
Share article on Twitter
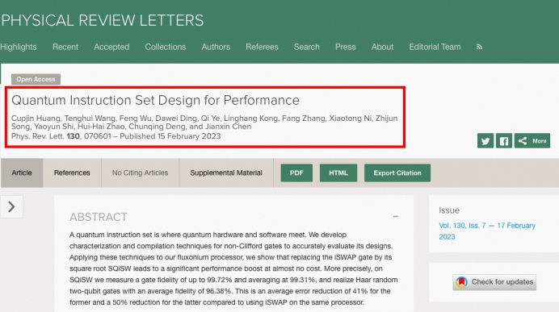(x=485, y=141)
